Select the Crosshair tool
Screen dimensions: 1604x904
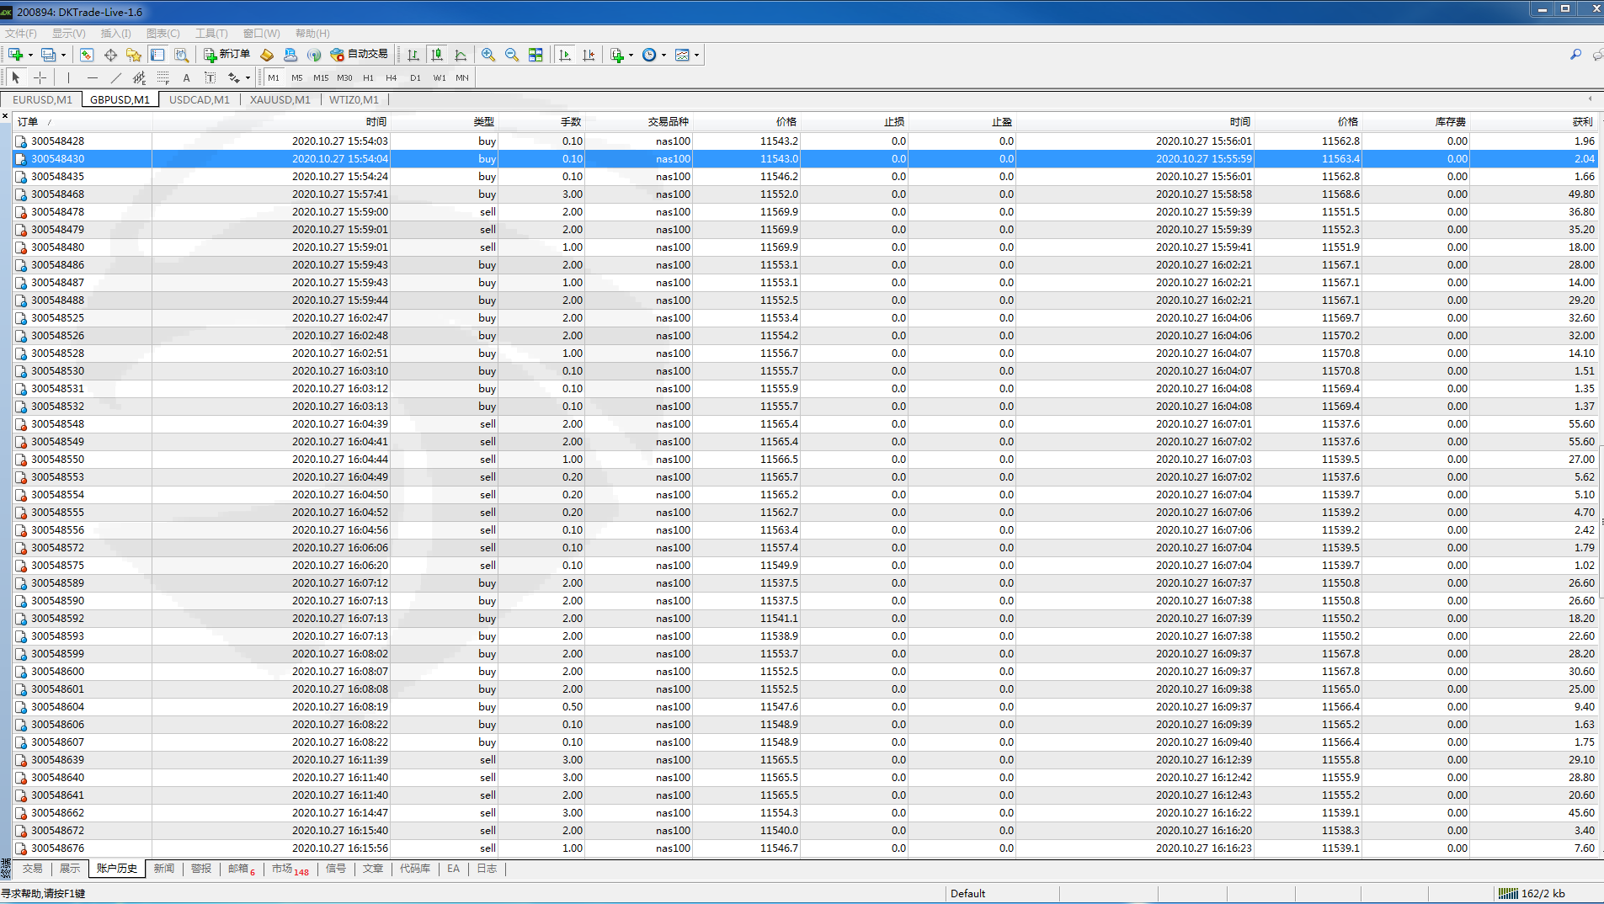40,77
